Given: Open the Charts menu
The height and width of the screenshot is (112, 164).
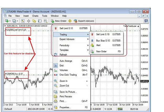Looking at the screenshot, I should tap(35, 16).
